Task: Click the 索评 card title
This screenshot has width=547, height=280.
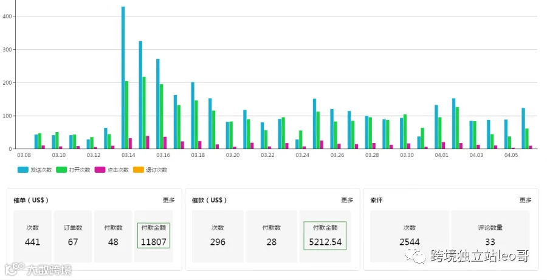Action: [376, 200]
